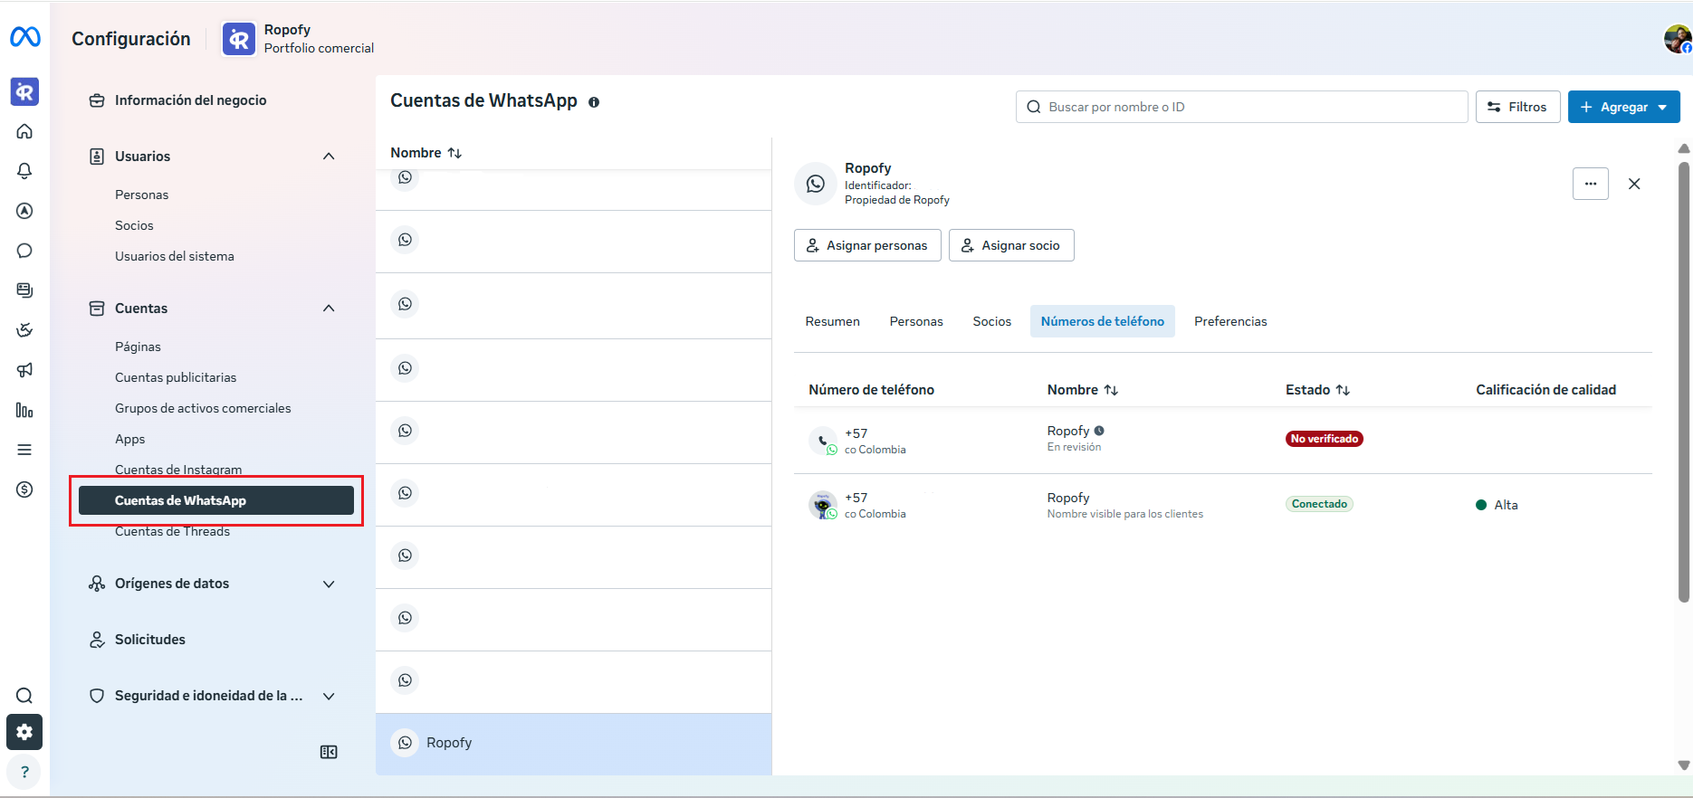Click the billing dollar icon in left rail
1693x798 pixels.
(24, 489)
